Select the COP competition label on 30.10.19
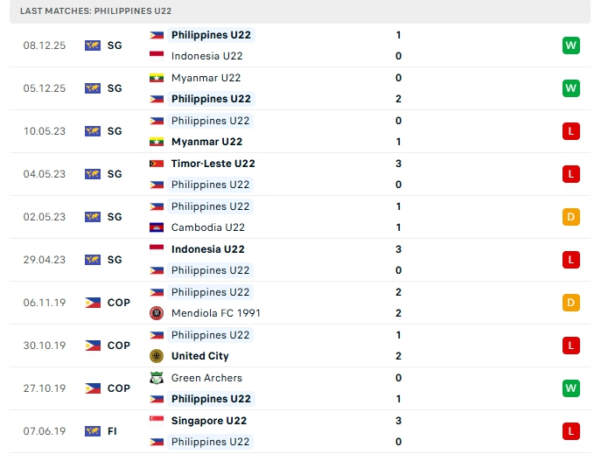Image resolution: width=601 pixels, height=454 pixels. [118, 346]
